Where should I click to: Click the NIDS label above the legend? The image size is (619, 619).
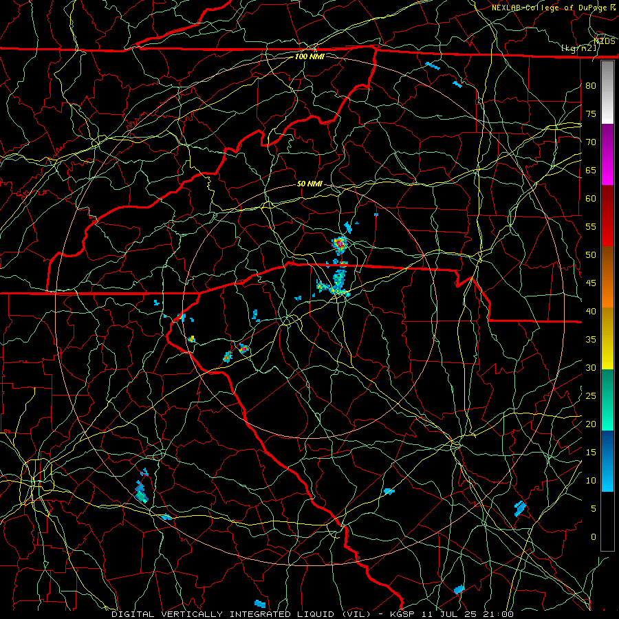click(605, 41)
